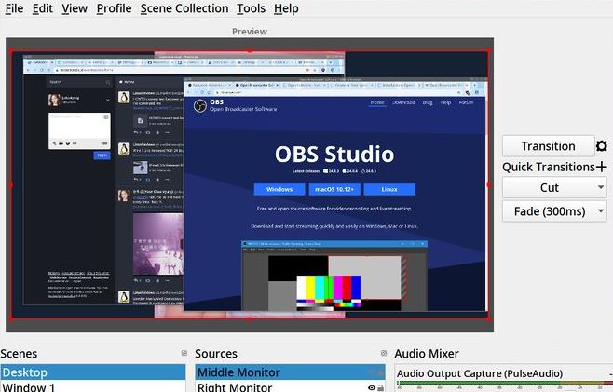Trigger the Fade (300ms) quick transition

click(549, 211)
